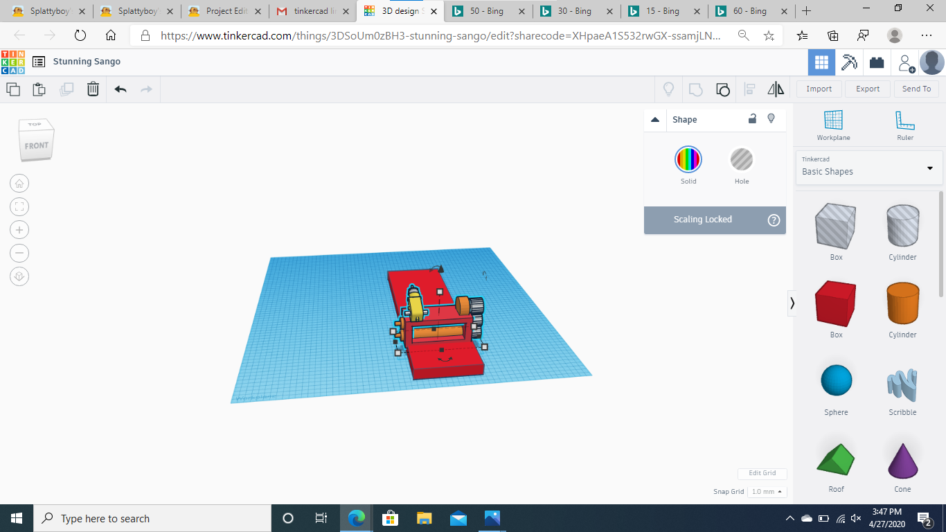946x532 pixels.
Task: Click the design name Stunning Sango
Action: 87,62
